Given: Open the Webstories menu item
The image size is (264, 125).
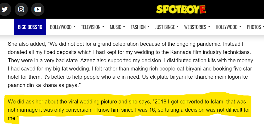Looking at the screenshot, I should pos(195,27).
